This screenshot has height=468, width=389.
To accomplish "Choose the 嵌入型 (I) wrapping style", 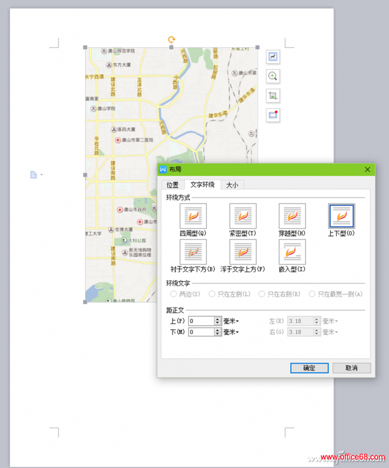I will tap(292, 256).
